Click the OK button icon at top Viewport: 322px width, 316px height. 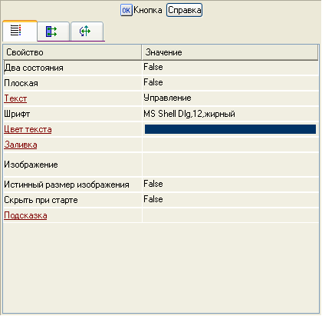(127, 10)
